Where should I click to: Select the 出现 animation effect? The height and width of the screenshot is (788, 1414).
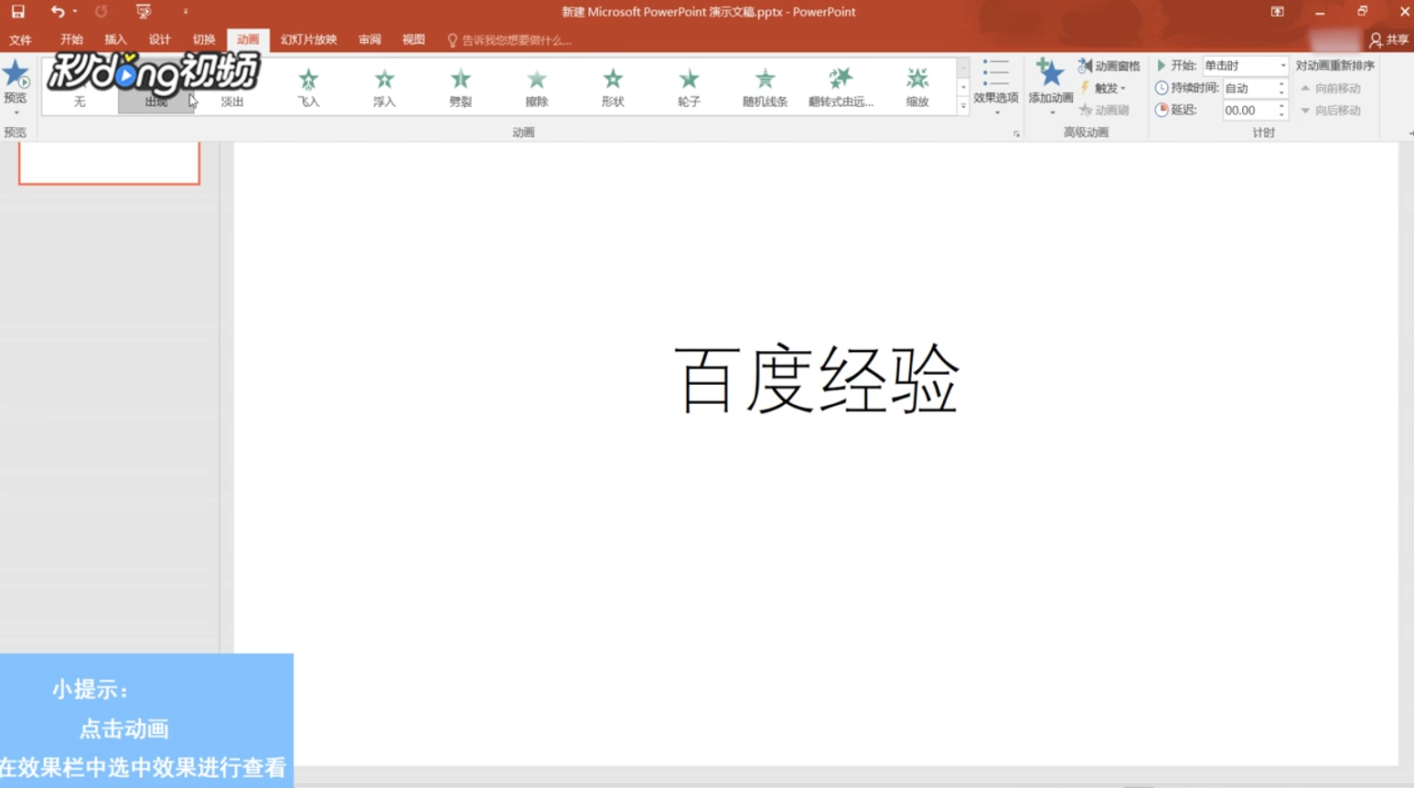156,87
